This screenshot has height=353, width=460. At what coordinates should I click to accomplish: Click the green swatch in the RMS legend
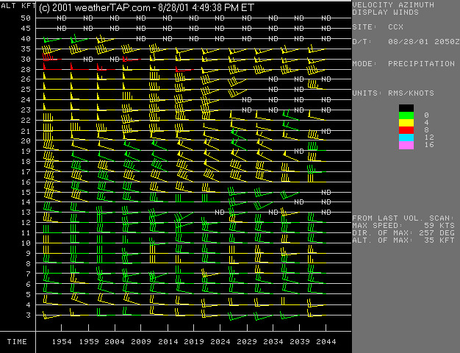tap(406, 115)
